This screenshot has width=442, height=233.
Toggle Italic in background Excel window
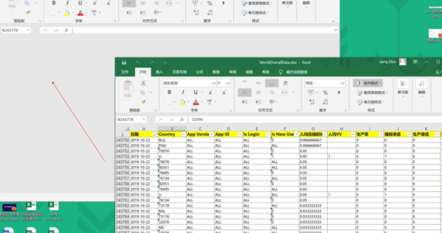coord(68,3)
